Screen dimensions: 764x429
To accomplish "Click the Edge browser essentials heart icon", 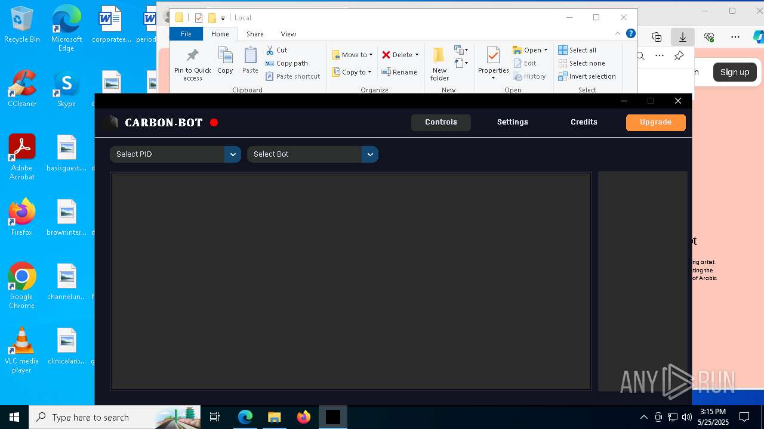I will (x=709, y=37).
